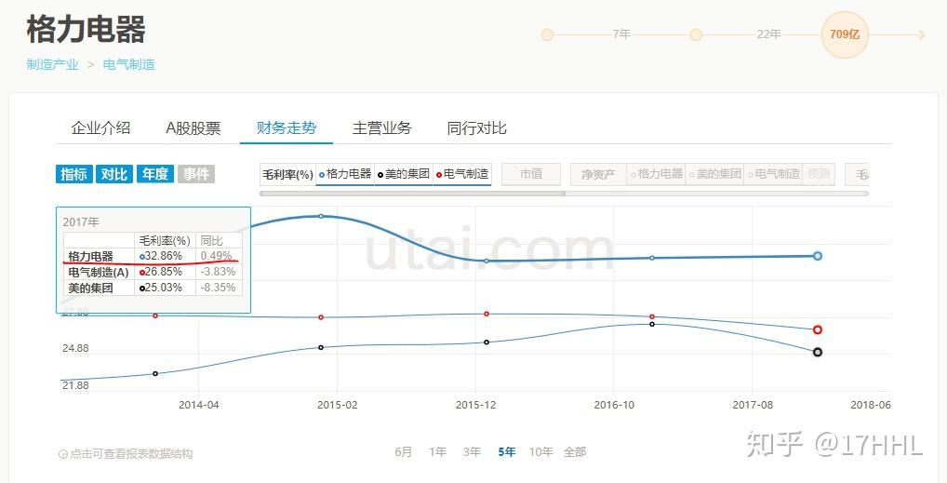The width and height of the screenshot is (947, 483).
Task: Click the 709亿 market value circle
Action: click(x=845, y=34)
